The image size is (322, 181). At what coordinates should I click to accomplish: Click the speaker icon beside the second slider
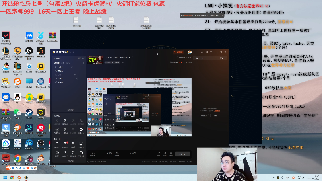pos(117,153)
